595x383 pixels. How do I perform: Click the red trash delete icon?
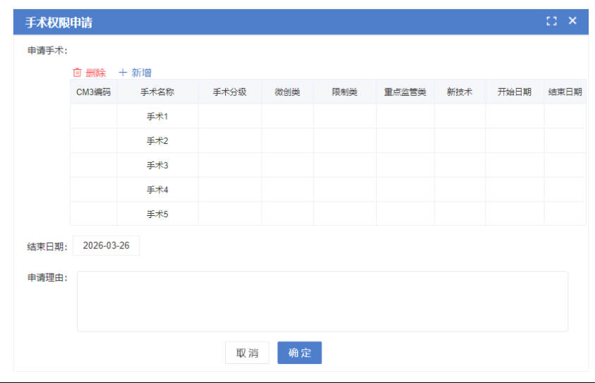click(x=77, y=73)
